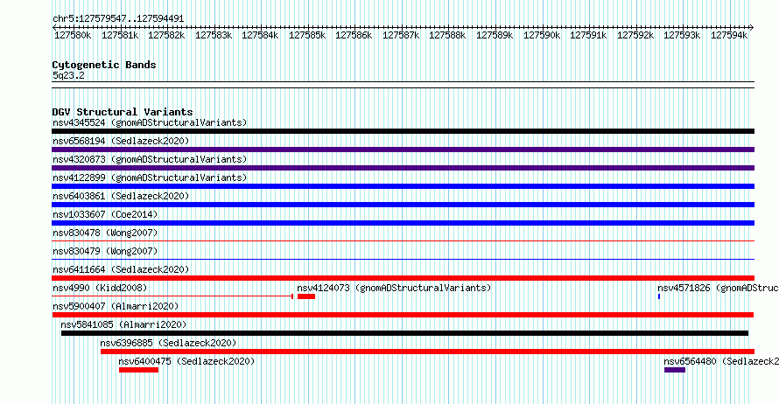Click the 127587k ruler position
779x404 pixels.
pos(401,35)
